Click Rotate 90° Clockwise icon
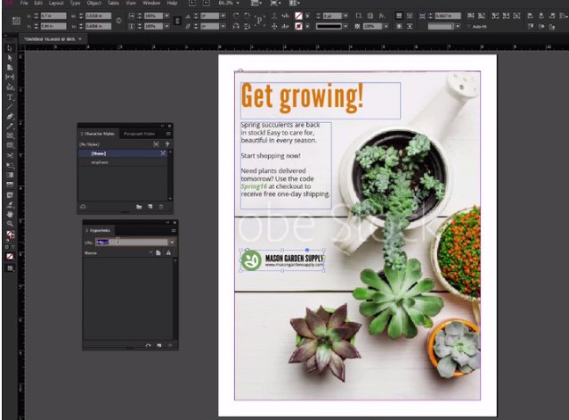 (x=236, y=16)
